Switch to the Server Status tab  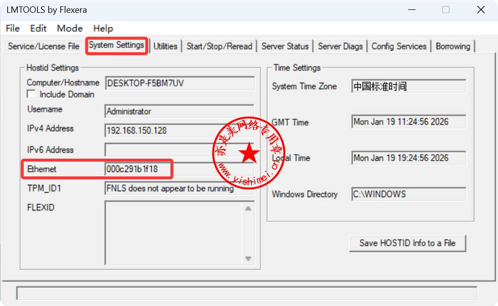point(285,46)
